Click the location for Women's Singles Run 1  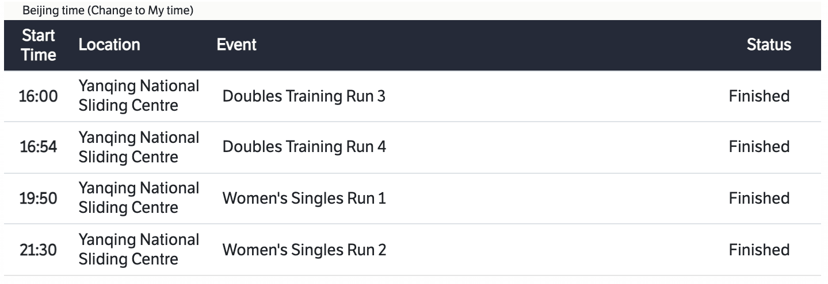(139, 198)
